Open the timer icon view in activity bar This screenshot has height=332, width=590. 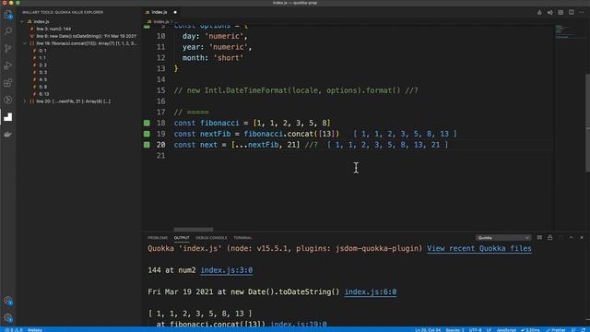[8, 100]
